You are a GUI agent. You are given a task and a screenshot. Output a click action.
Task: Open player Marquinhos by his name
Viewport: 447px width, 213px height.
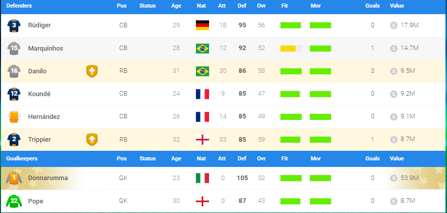(46, 49)
